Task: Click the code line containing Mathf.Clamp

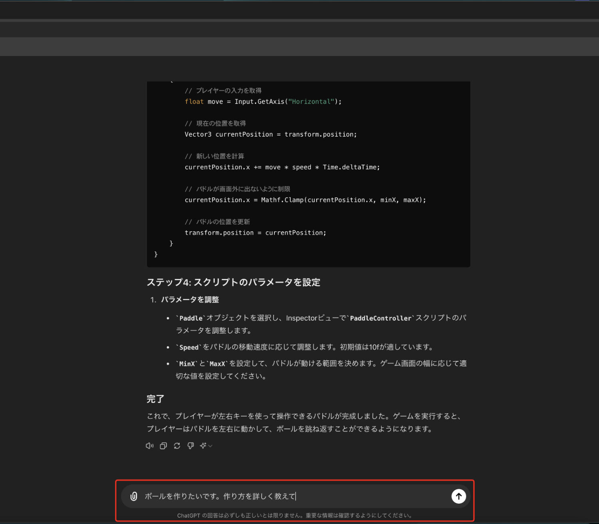Action: click(305, 200)
